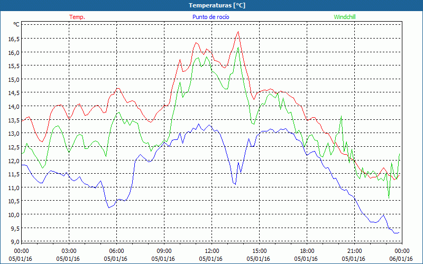Image resolution: width=423 pixels, height=264 pixels.
Task: Click the 13,5 y-axis value
Action: 14,120
